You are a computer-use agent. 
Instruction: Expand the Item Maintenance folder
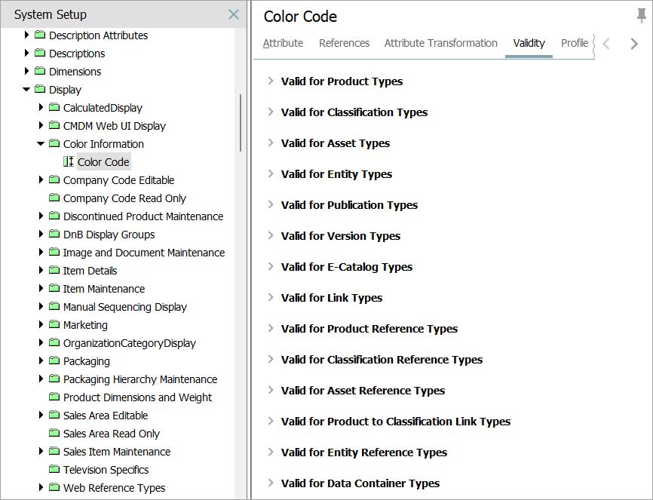(41, 288)
